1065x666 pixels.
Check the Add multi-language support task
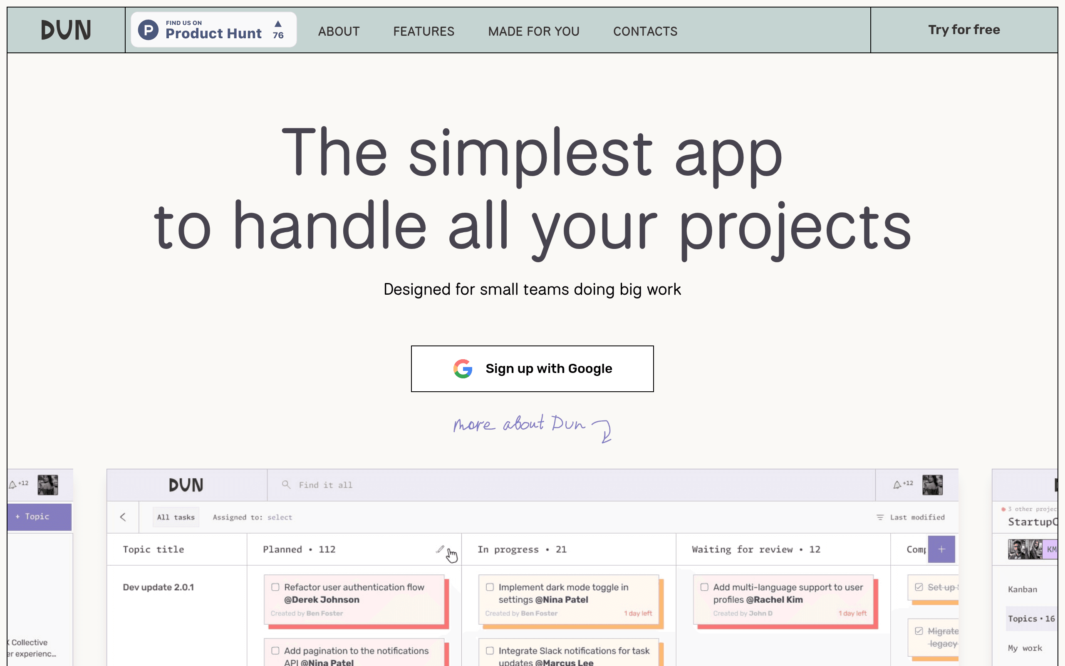coord(704,587)
